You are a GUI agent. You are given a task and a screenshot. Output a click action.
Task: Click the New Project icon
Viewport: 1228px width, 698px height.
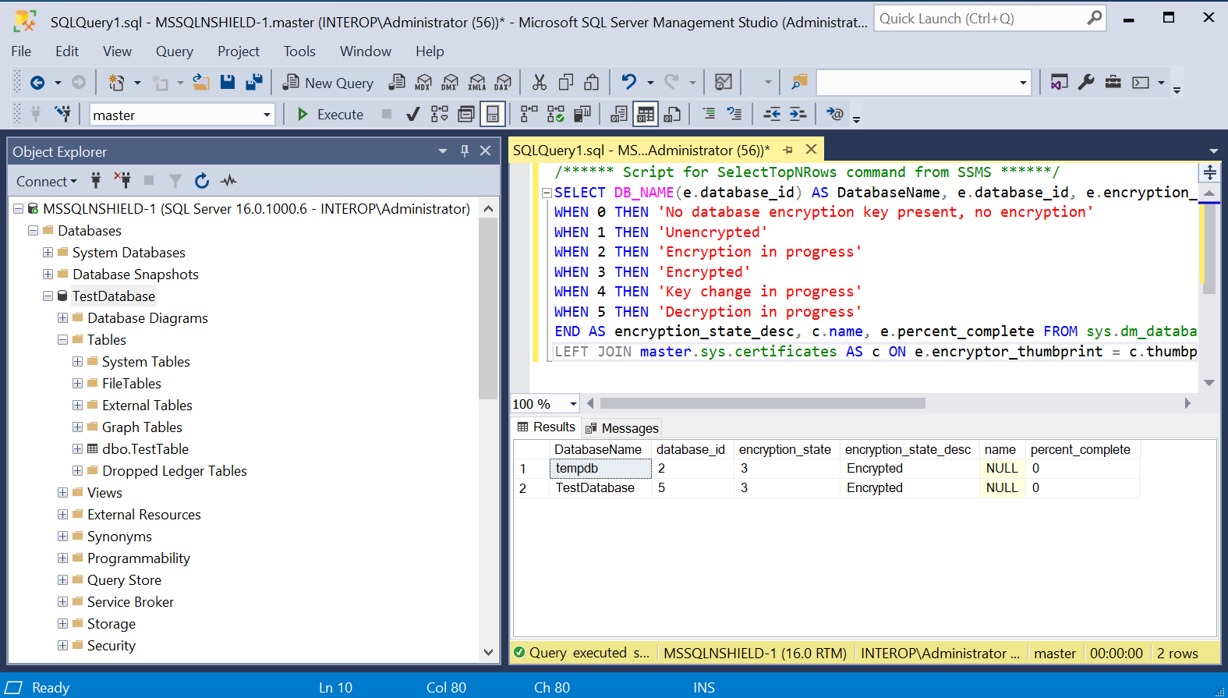pyautogui.click(x=116, y=82)
